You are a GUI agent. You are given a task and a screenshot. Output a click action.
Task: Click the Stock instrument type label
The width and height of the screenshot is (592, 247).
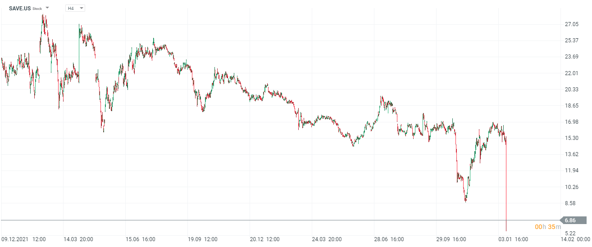coord(37,9)
